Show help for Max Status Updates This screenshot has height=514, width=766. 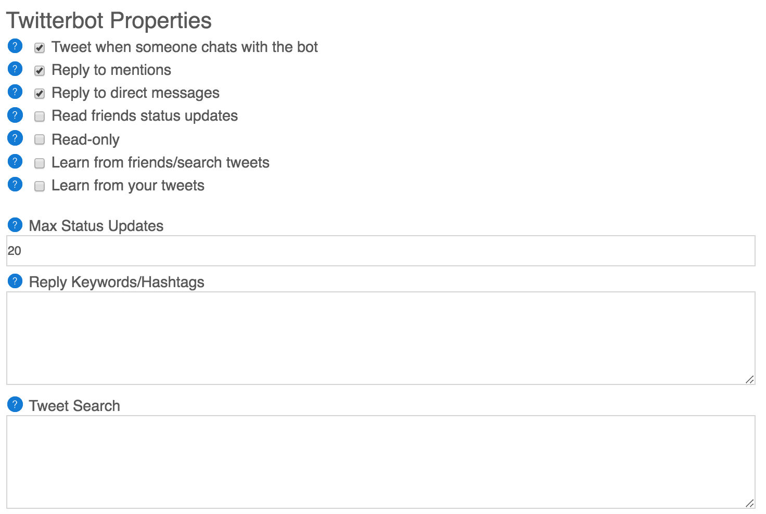click(x=15, y=225)
